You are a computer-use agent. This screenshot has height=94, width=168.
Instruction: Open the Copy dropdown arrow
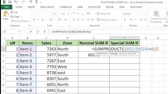point(22,17)
